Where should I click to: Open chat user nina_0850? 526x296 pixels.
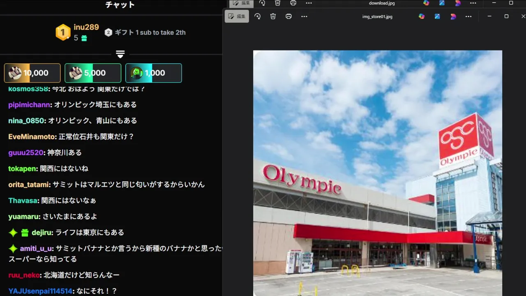[26, 121]
